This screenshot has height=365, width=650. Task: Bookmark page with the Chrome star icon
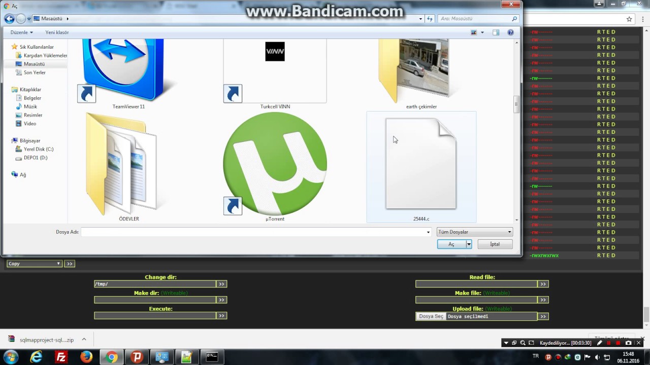629,19
